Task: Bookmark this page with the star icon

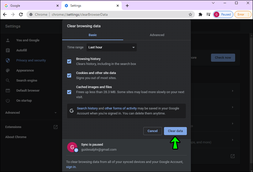Action: (x=190, y=15)
